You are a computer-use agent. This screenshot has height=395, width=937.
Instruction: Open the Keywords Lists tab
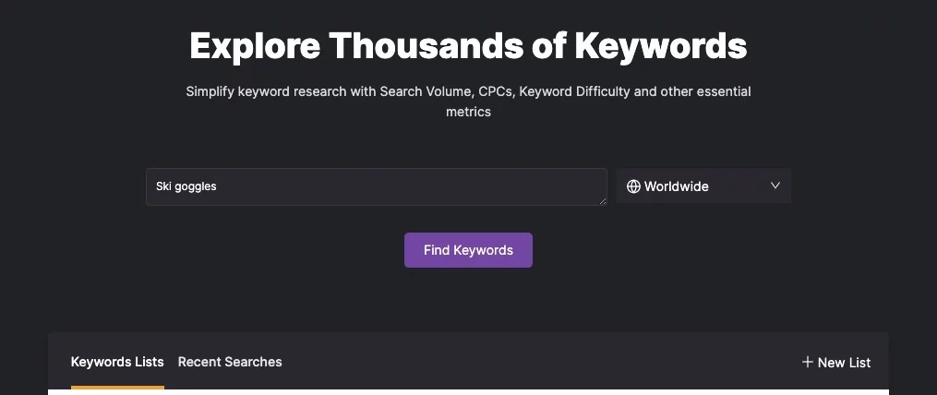pos(117,362)
